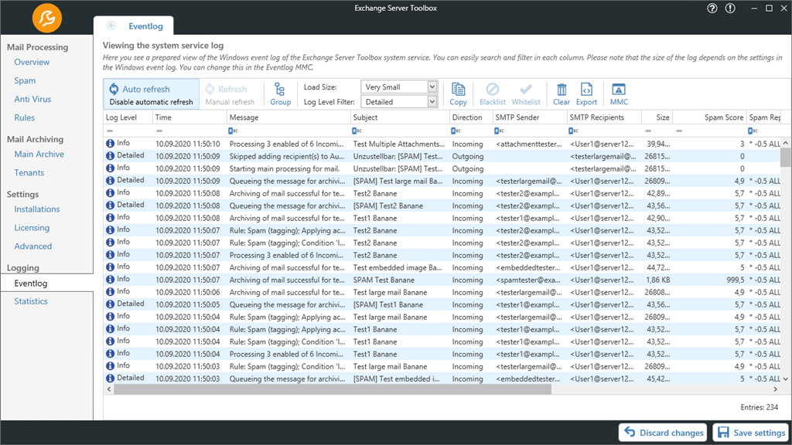Open the Export icon
Image resolution: width=792 pixels, height=445 pixels.
tap(586, 91)
